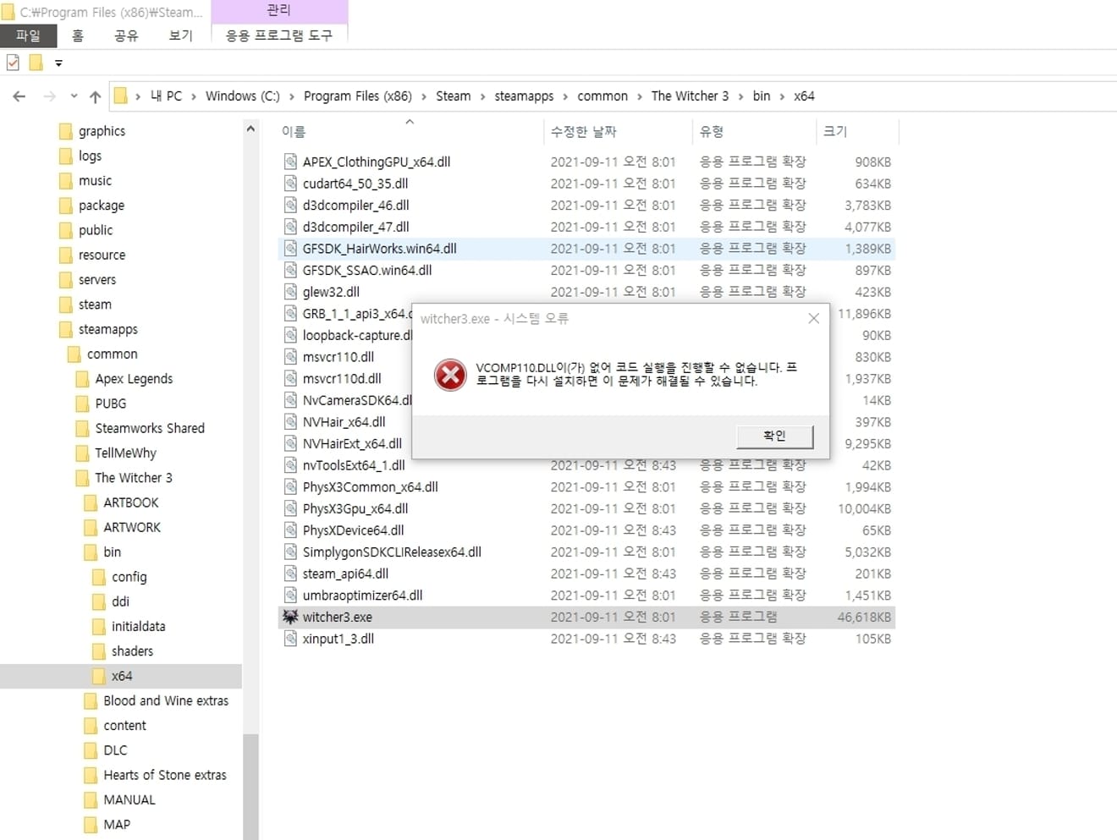Click the 관리 contextual tab header

[278, 10]
